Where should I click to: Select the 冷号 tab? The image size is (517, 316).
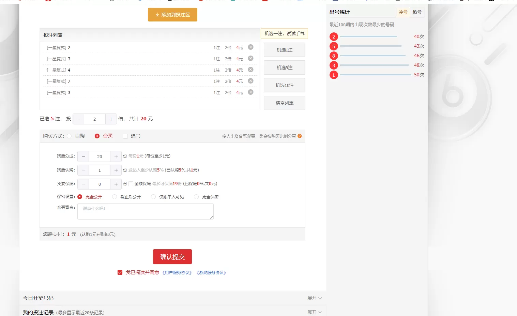click(x=403, y=12)
